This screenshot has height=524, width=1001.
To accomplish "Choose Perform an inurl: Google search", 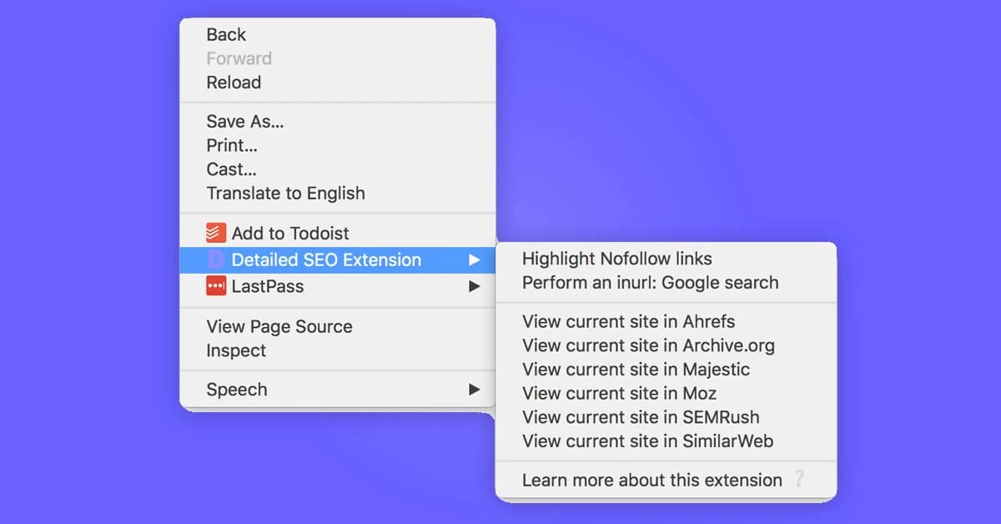I will click(x=650, y=283).
